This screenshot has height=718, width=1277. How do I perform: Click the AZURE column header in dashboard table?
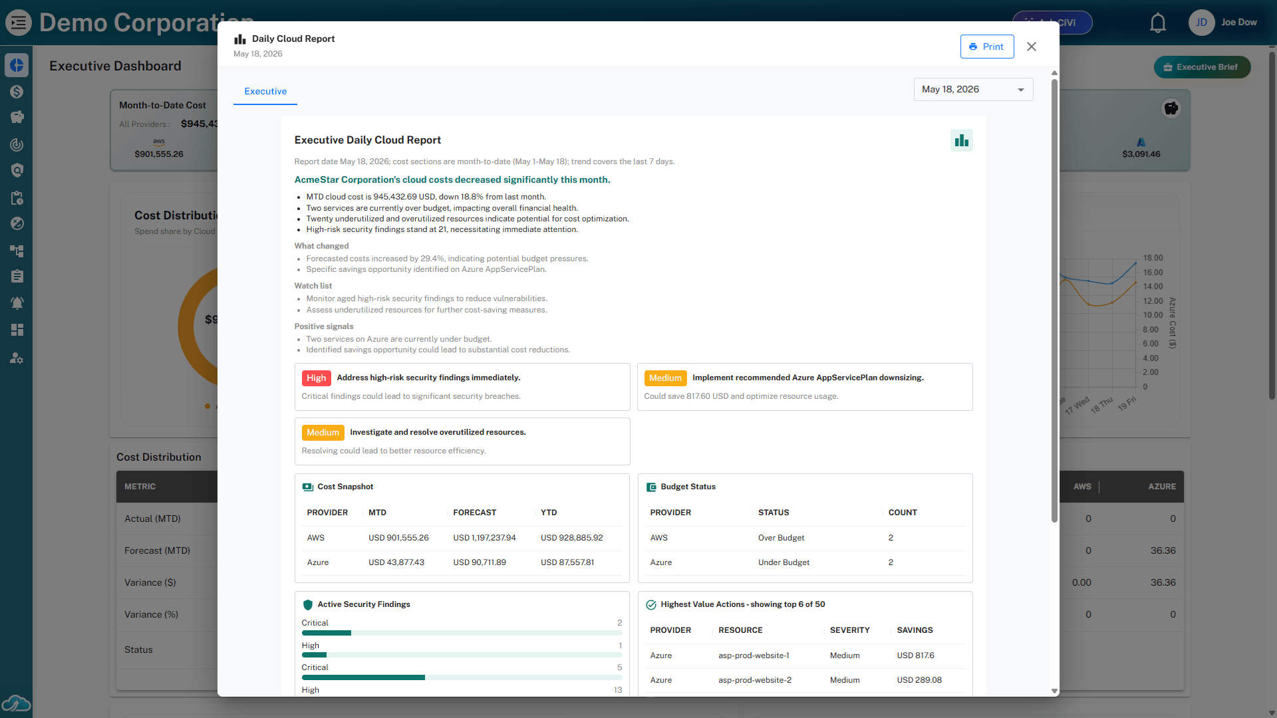[x=1161, y=487]
